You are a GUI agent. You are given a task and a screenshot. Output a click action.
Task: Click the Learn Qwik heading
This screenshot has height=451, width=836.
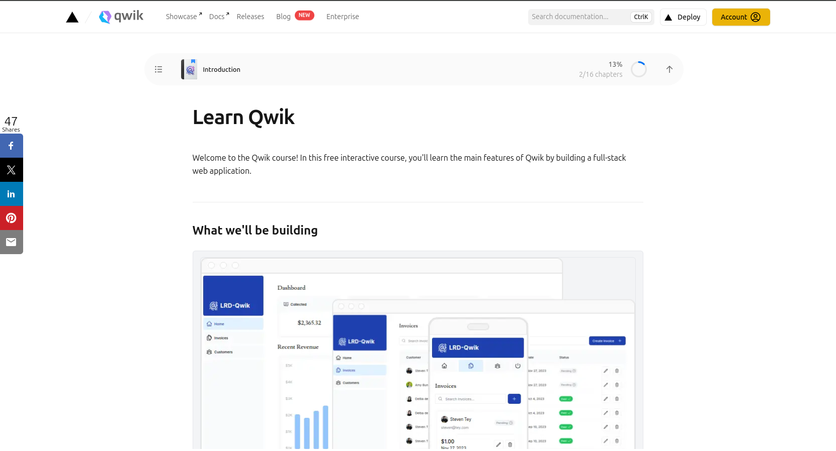click(x=243, y=117)
